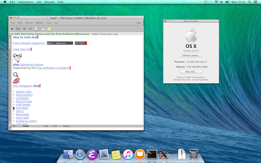Open Spotlight search in the menu bar
Viewport: 261px width, 163px height.
click(x=249, y=2)
